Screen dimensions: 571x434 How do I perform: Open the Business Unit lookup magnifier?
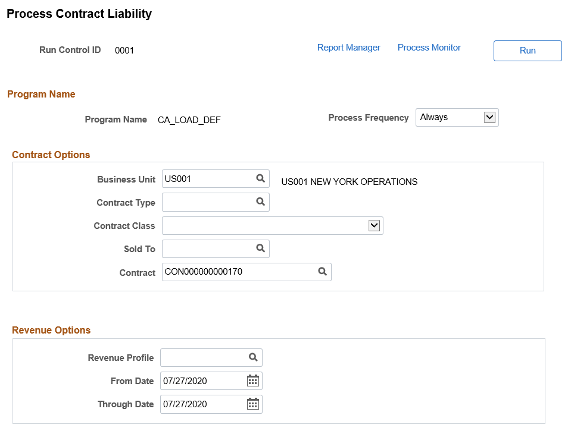pos(260,178)
